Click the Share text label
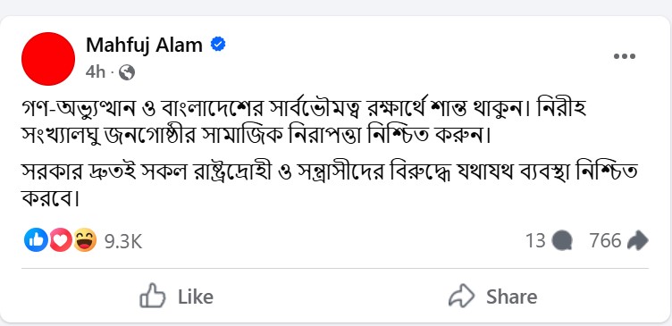 point(512,297)
